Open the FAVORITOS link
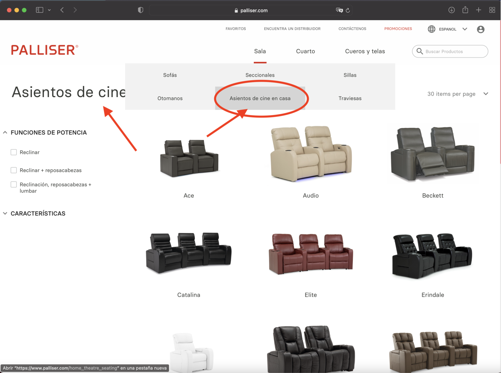501x373 pixels. click(236, 29)
